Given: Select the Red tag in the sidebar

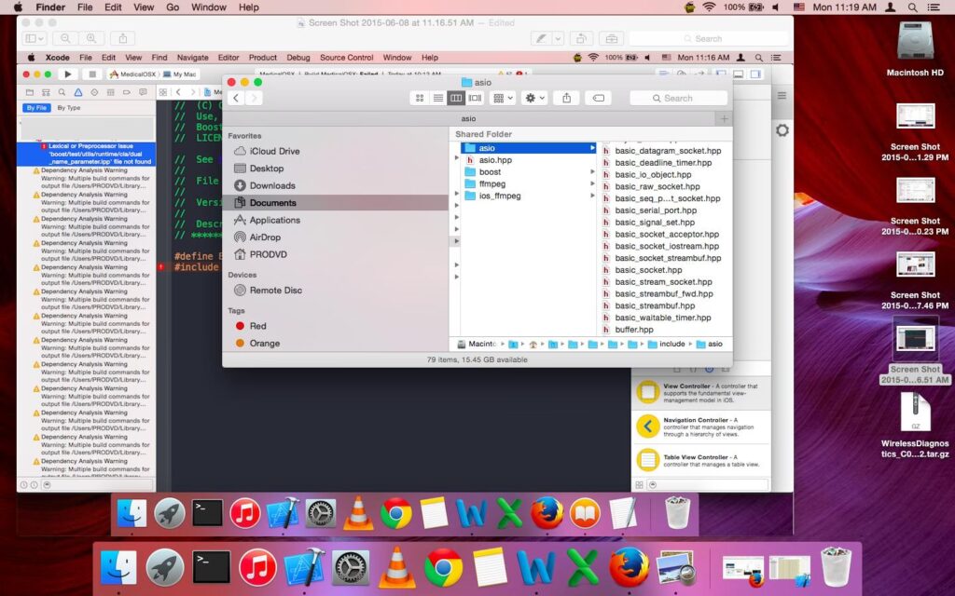Looking at the screenshot, I should (257, 326).
